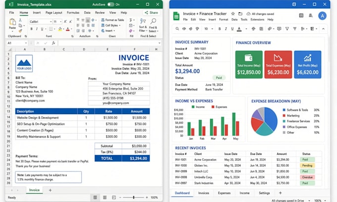Click the text color A icon in Sheets

tap(239, 29)
